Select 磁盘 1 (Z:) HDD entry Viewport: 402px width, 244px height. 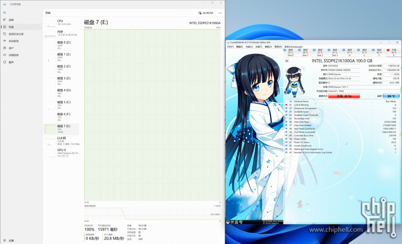(x=62, y=57)
